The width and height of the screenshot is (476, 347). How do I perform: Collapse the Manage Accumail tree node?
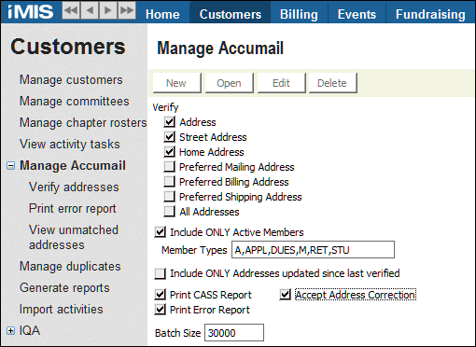(10, 166)
